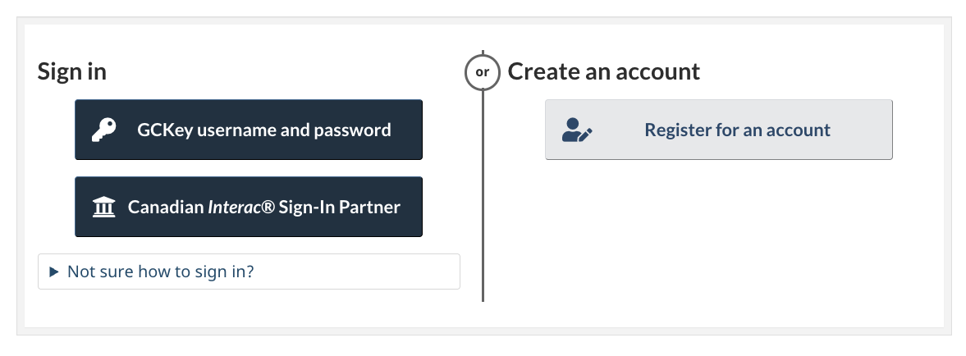The height and width of the screenshot is (356, 966).
Task: Click the disclosure triangle beside sign-in help
Action: [x=54, y=272]
